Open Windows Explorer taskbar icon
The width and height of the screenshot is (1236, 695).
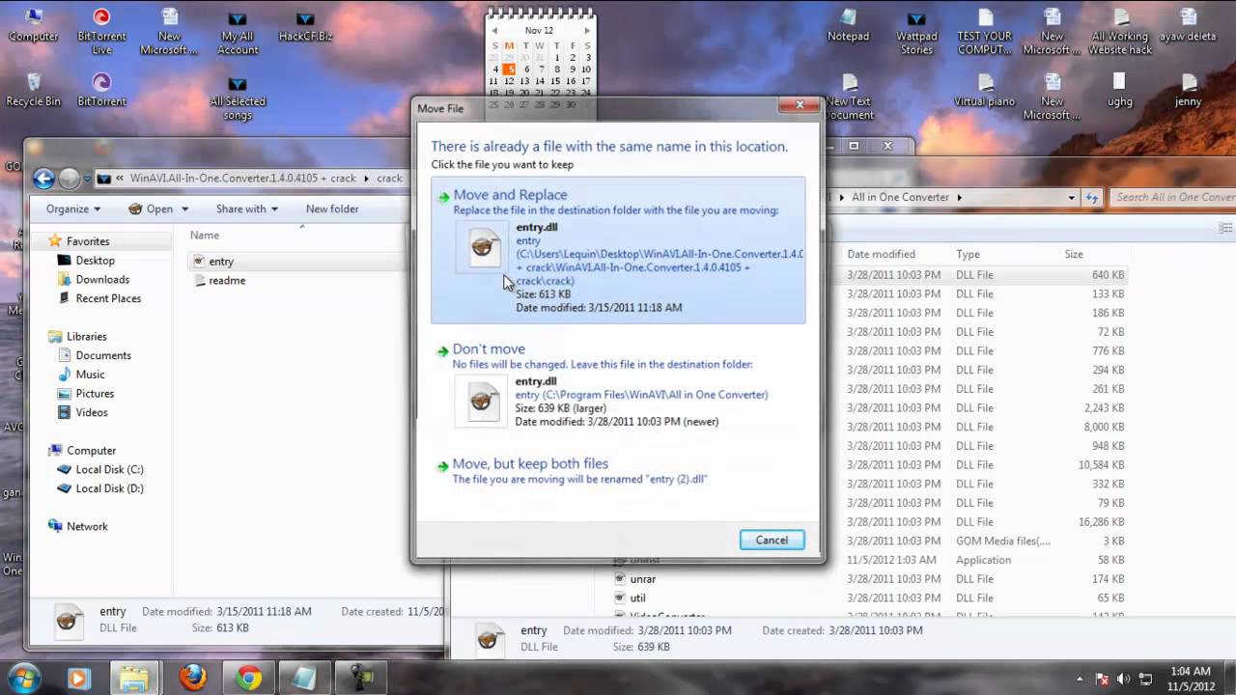[x=135, y=679]
